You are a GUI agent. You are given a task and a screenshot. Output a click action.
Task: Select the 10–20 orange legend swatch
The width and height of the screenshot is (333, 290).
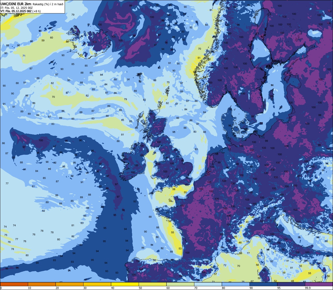point(42,284)
